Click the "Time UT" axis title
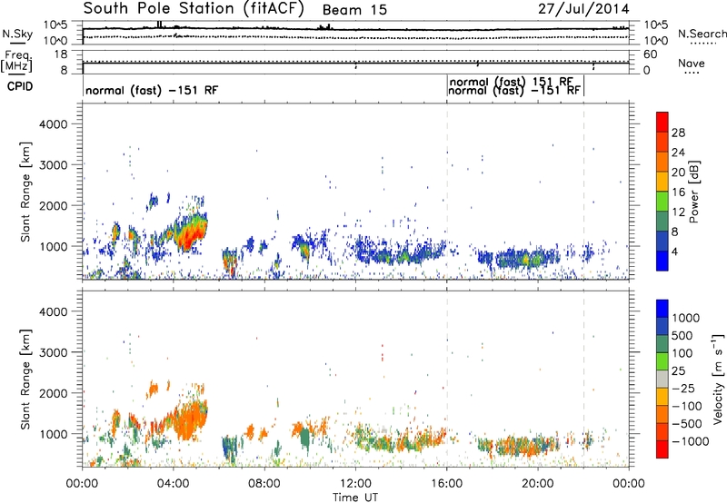The image size is (727, 503). pos(355,497)
